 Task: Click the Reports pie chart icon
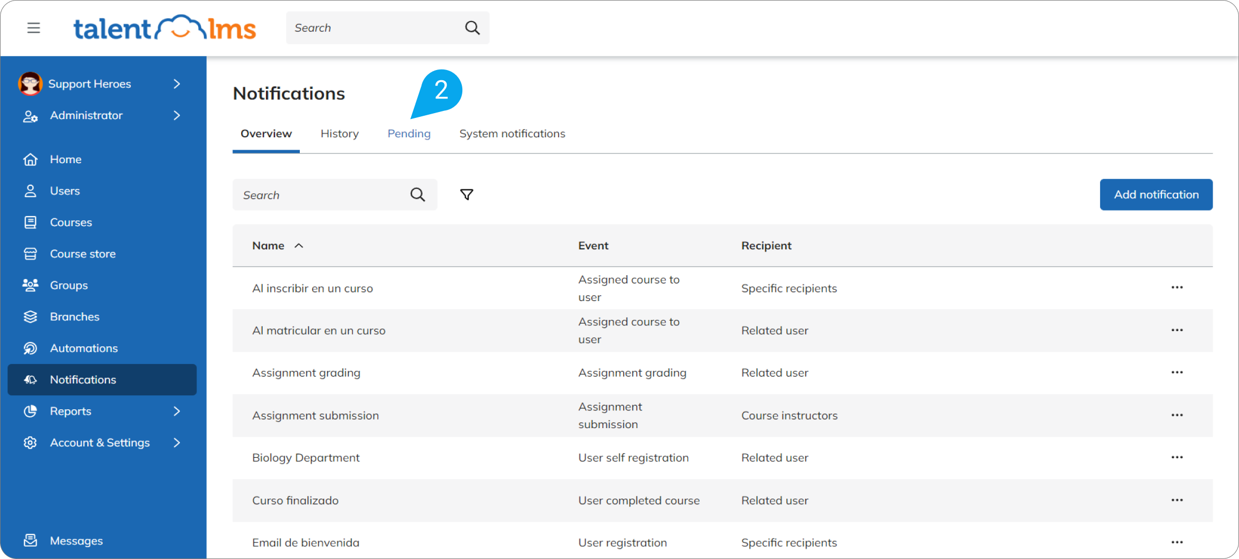(x=30, y=411)
